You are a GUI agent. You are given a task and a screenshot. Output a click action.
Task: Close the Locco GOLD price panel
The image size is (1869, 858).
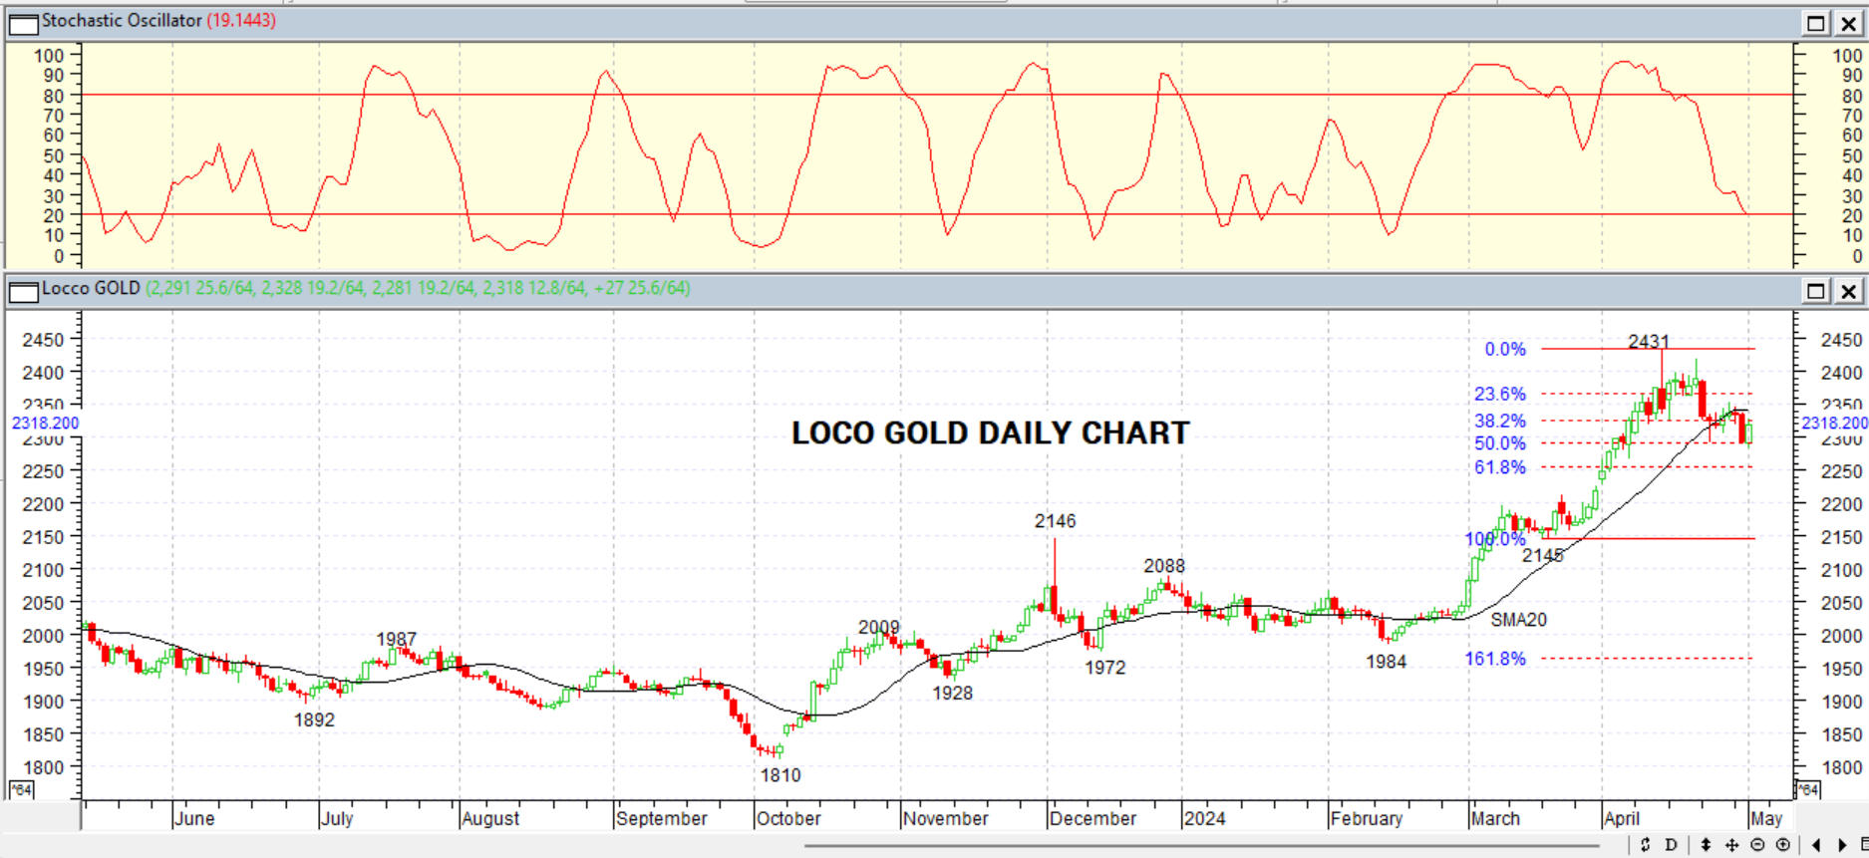(1848, 291)
